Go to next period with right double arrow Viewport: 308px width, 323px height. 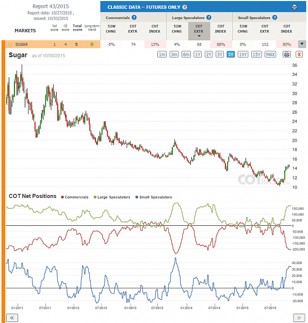pos(299,318)
